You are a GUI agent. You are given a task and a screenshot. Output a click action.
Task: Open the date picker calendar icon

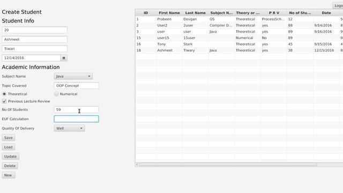click(64, 58)
